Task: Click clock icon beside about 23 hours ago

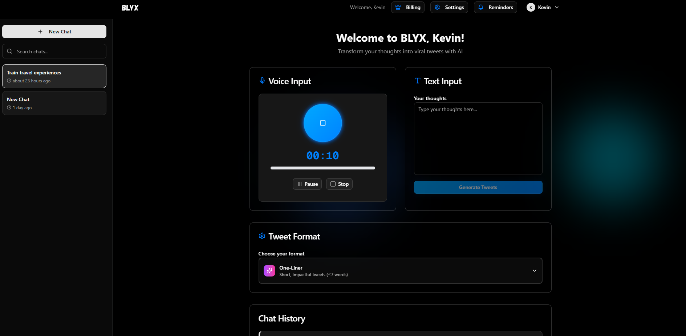Action: [9, 81]
